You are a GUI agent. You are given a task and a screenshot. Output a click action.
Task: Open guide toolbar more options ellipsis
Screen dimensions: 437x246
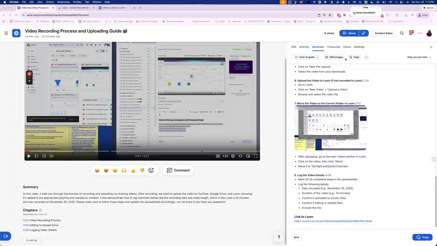(366, 57)
